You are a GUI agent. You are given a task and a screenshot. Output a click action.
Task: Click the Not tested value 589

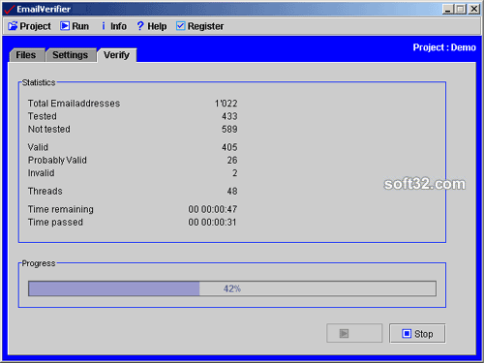click(229, 129)
